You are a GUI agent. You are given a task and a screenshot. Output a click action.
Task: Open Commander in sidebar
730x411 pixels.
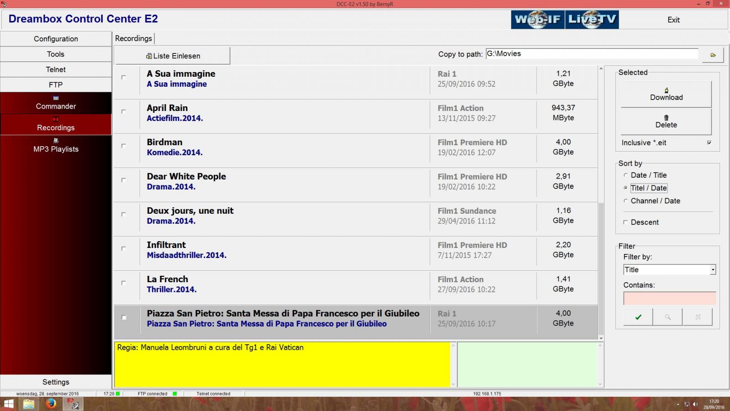(56, 103)
